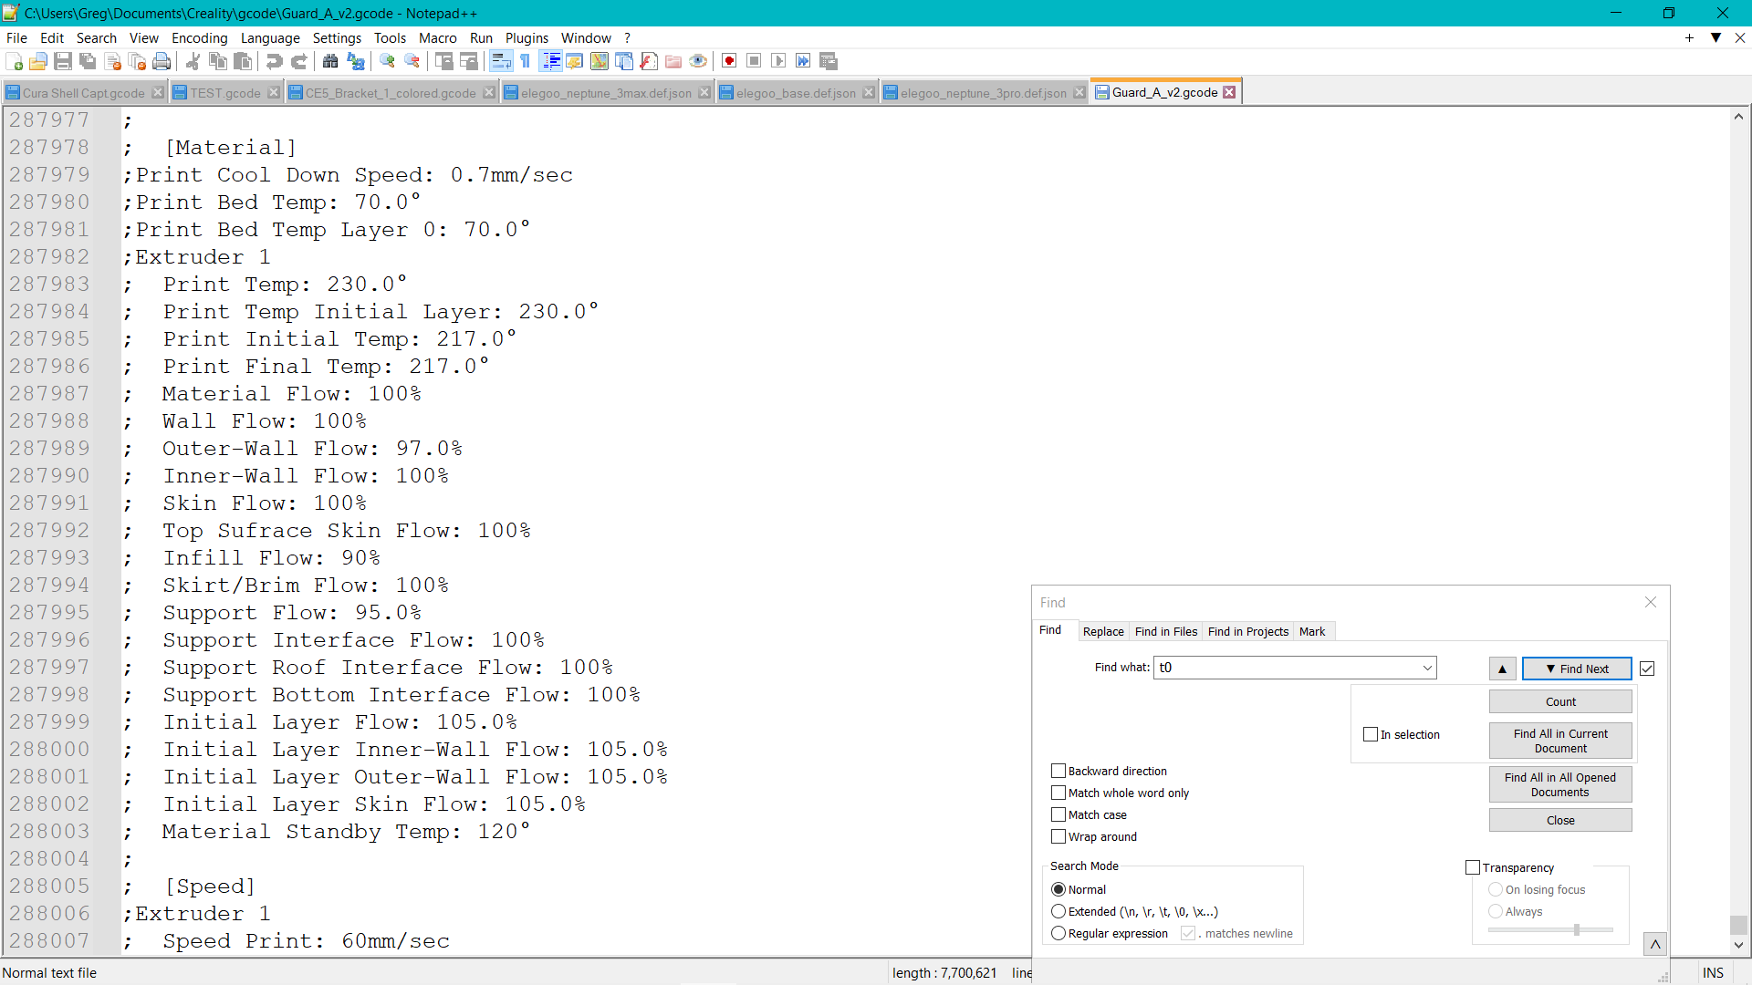Toggle Word Wrap in the toolbar
This screenshot has width=1752, height=985.
coord(501,61)
